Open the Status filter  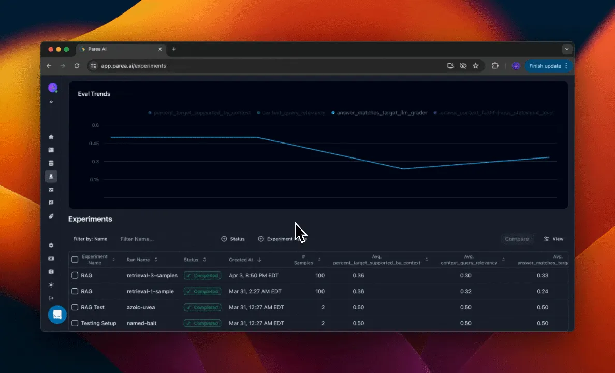click(233, 239)
